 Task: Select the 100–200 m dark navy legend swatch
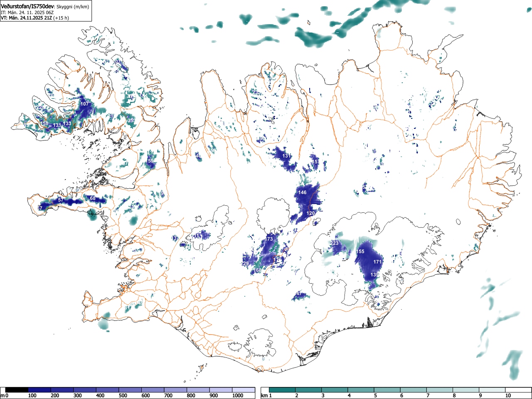click(39, 390)
